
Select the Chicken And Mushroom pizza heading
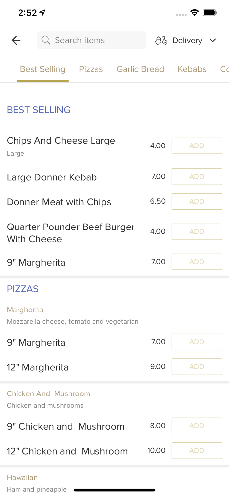point(48,393)
